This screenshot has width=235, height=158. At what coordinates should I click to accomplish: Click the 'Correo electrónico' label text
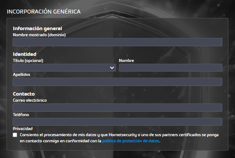pos(30,100)
